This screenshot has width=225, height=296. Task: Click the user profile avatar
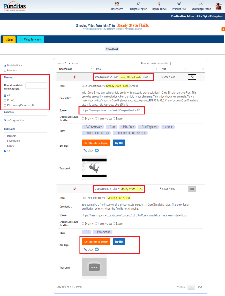(218, 6)
